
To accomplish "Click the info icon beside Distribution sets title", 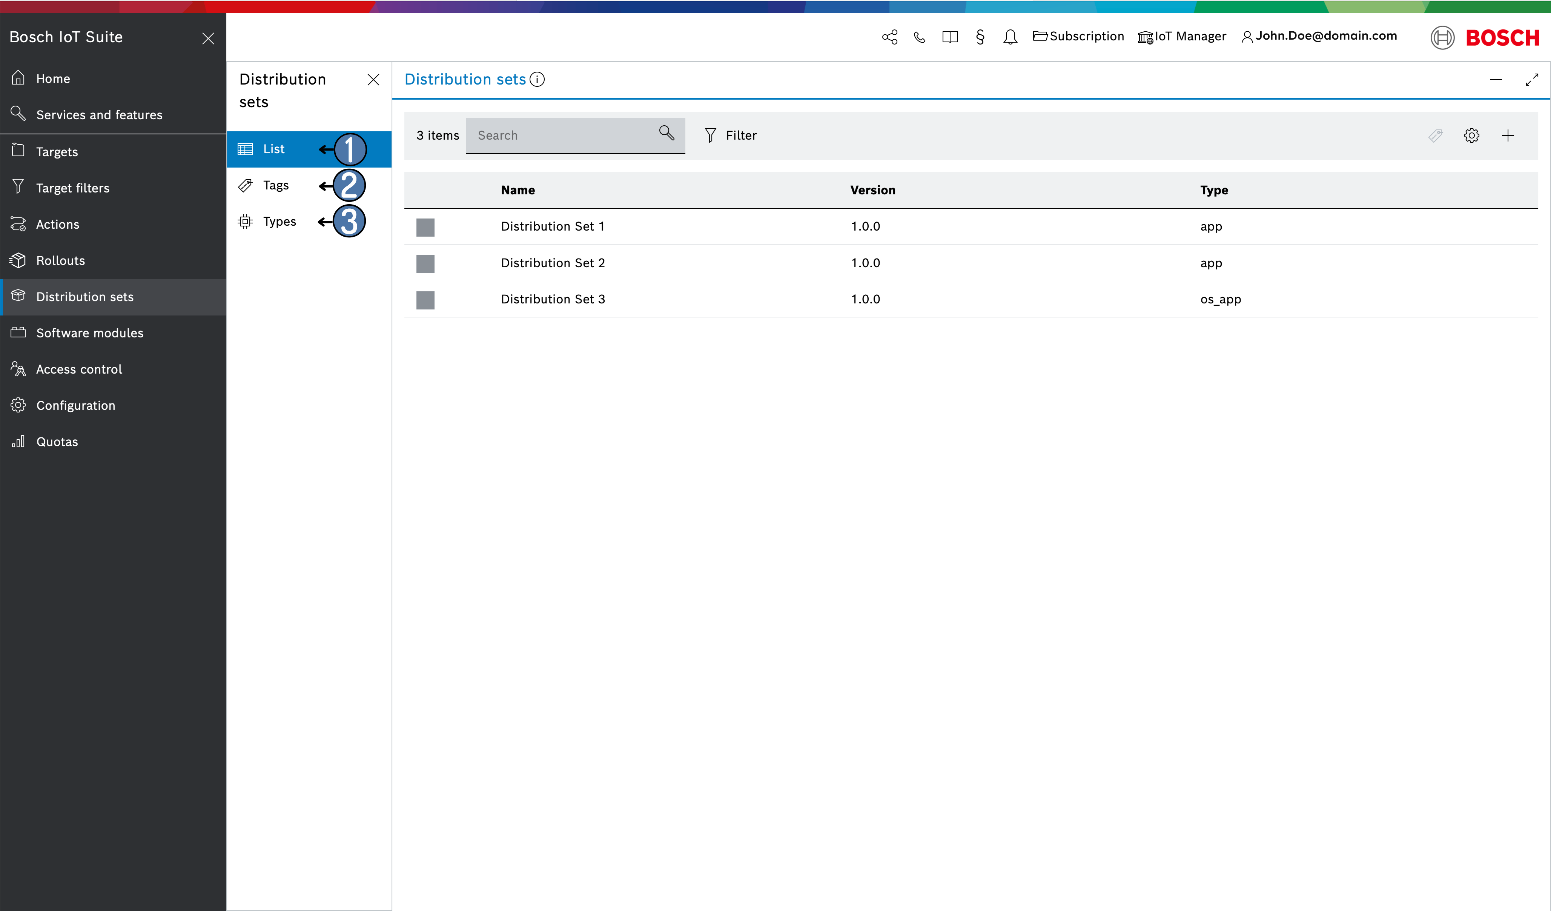I will click(537, 80).
